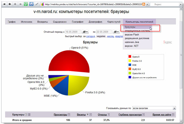
Task: Click the vertical scrollbar up arrow
Action: (181, 9)
